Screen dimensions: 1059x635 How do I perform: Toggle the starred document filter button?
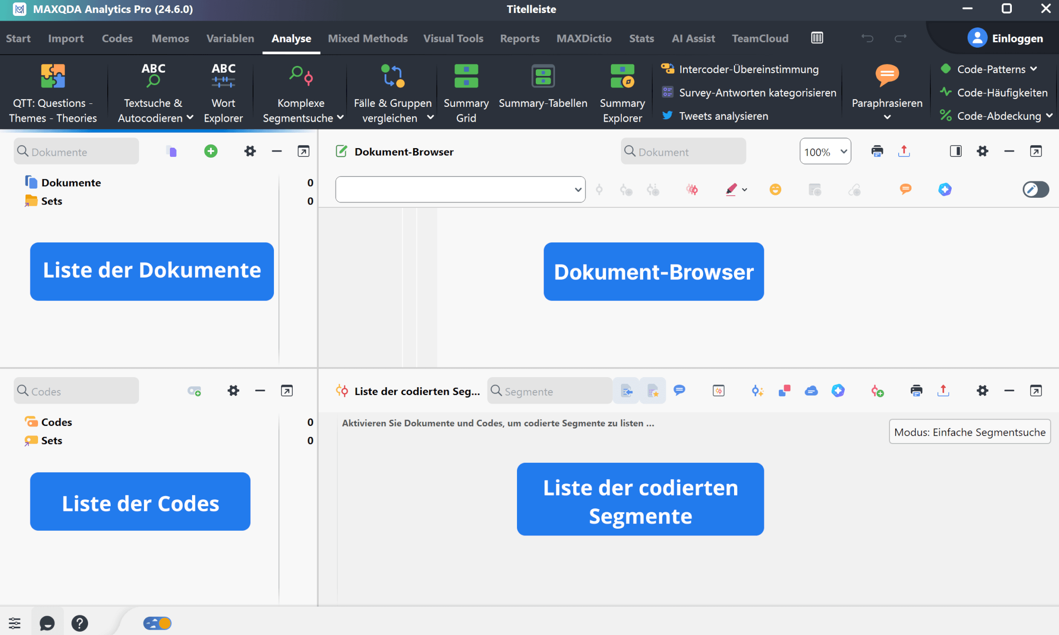tap(653, 391)
